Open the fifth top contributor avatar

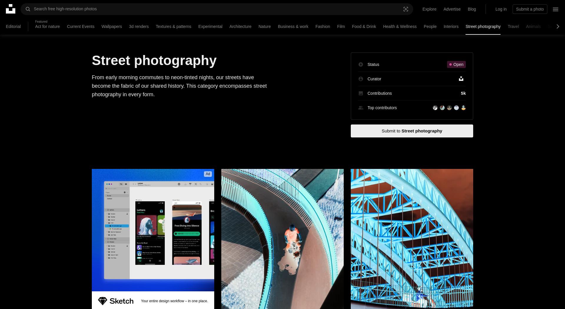[x=463, y=108]
